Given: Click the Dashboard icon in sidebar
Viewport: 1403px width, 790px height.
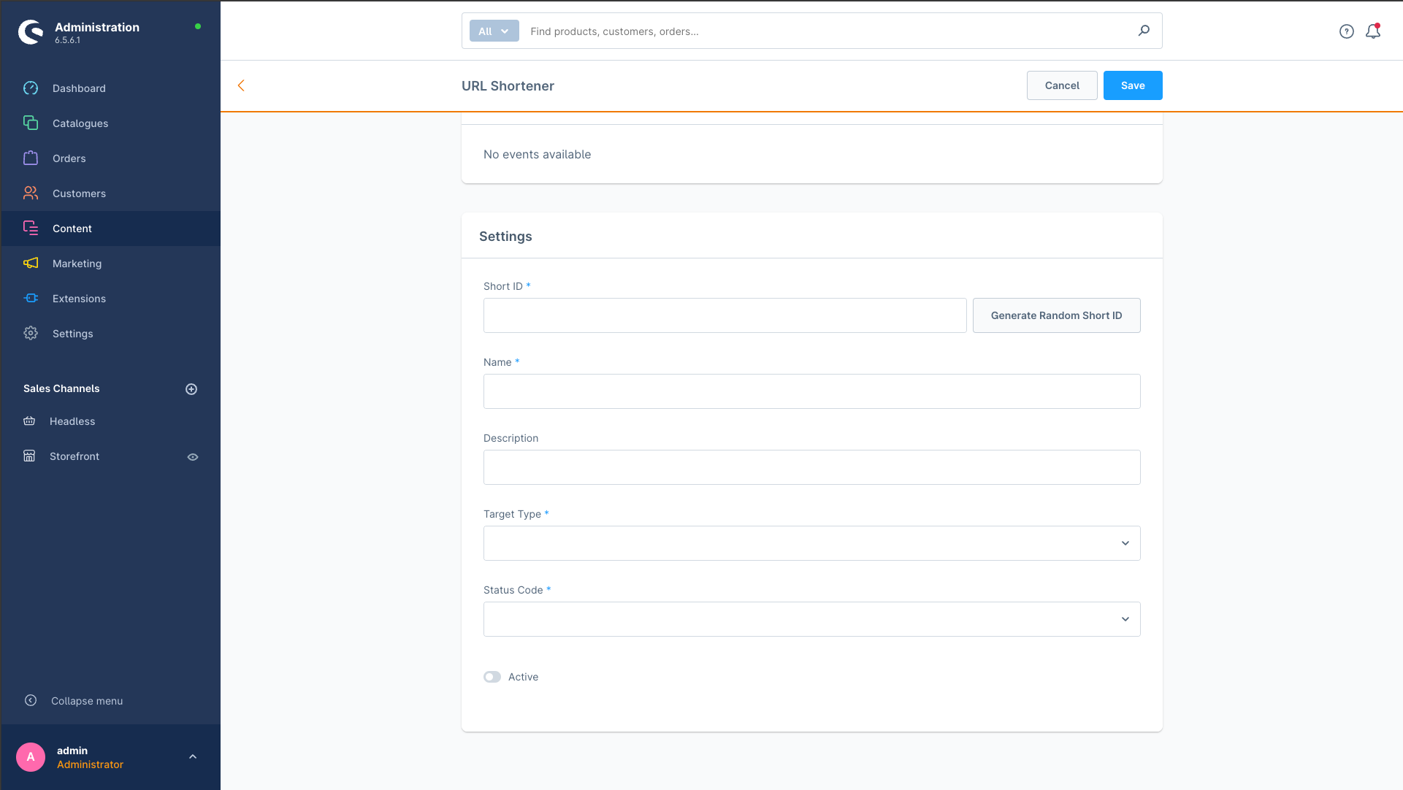Looking at the screenshot, I should 30,88.
